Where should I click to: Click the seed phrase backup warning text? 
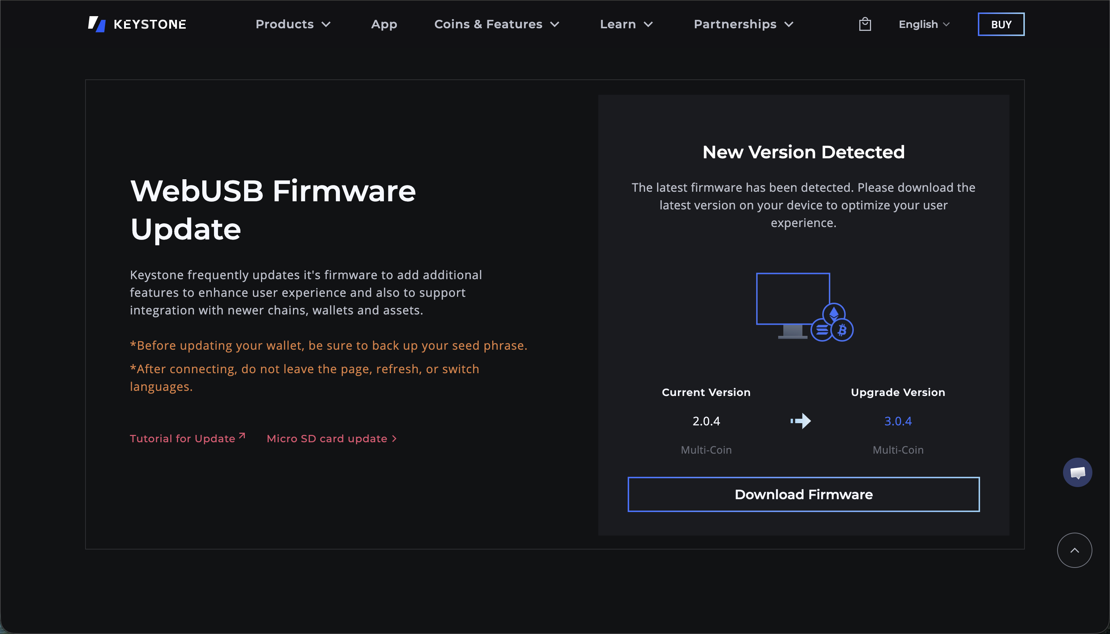329,345
